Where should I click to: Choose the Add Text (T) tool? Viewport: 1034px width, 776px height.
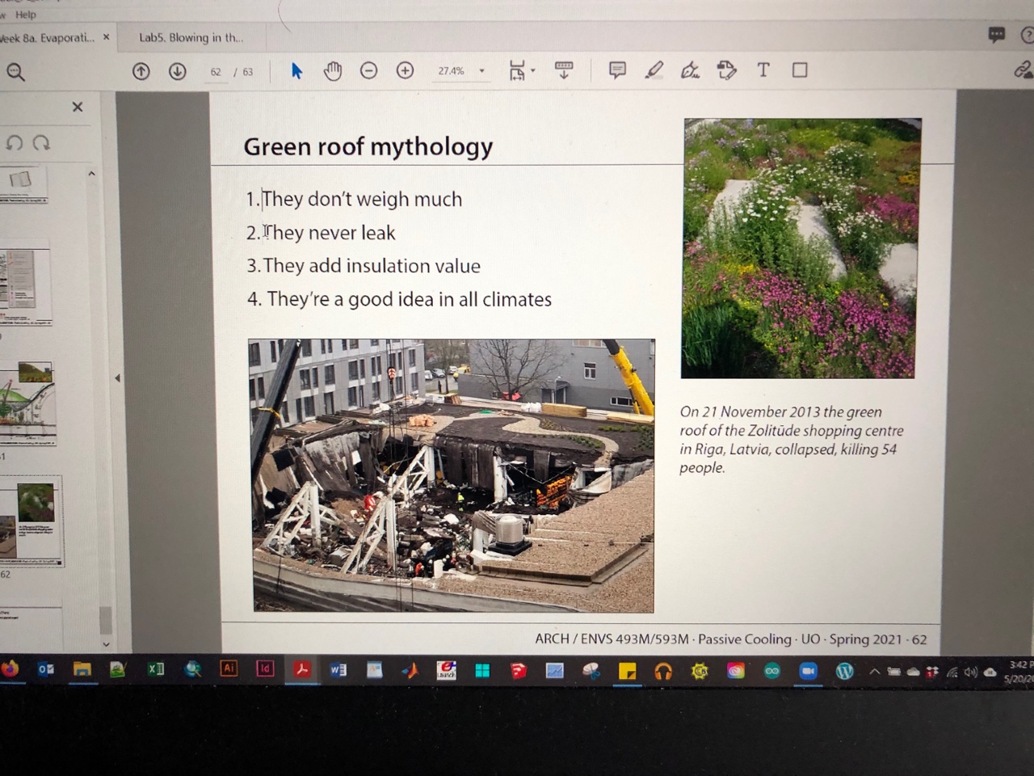coord(763,70)
